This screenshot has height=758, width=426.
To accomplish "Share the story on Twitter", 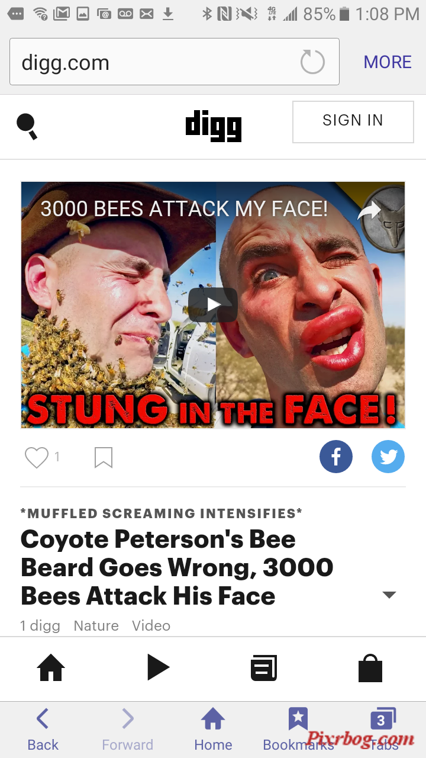I will 388,457.
